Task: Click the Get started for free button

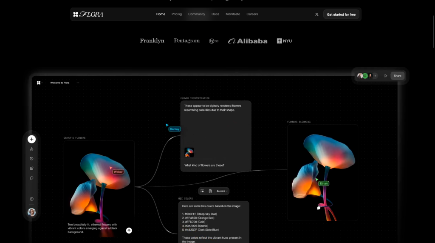Action: click(x=341, y=14)
